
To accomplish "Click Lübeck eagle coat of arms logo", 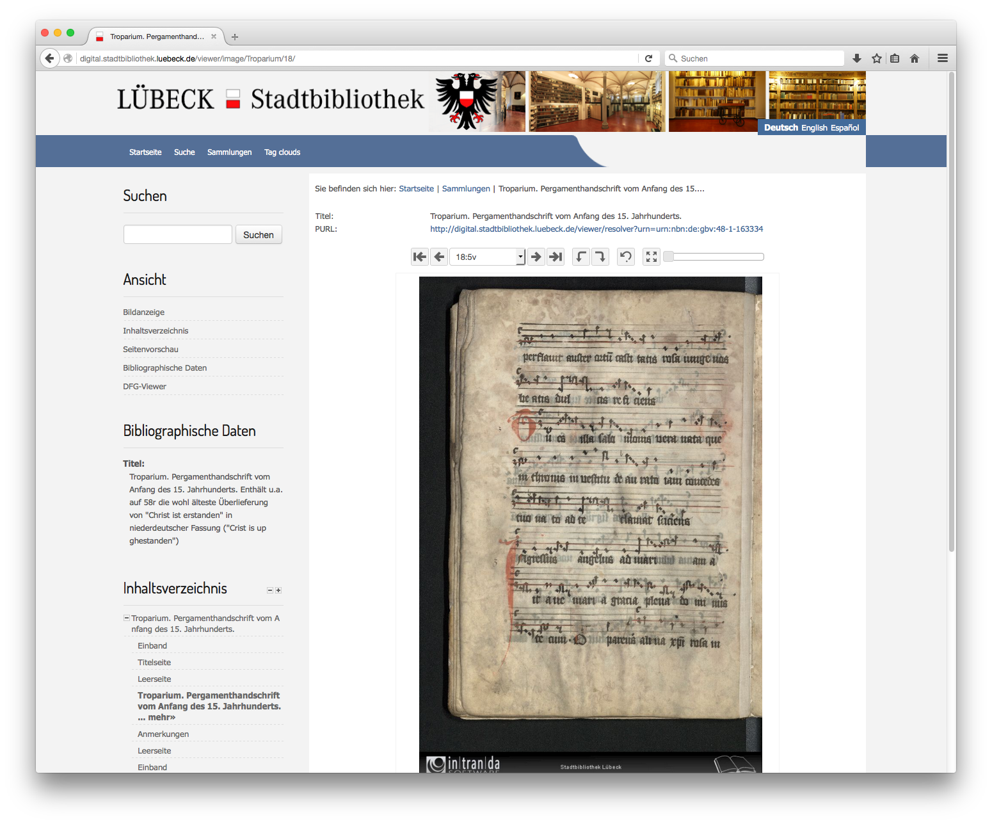I will tap(467, 101).
